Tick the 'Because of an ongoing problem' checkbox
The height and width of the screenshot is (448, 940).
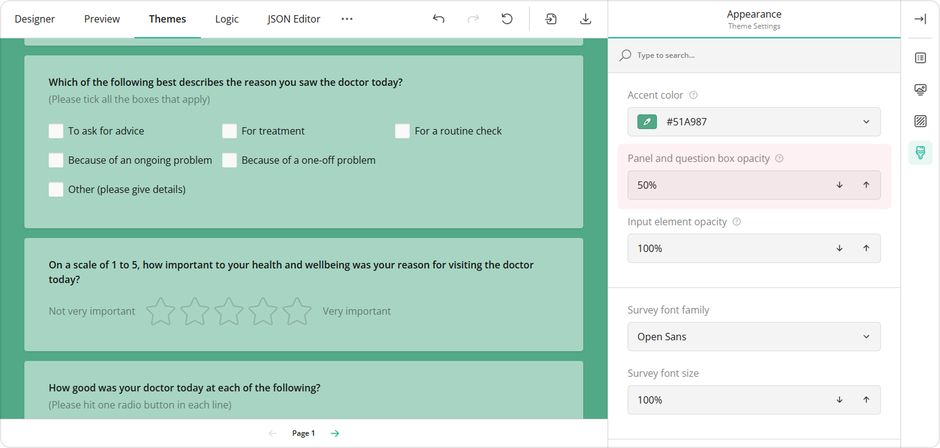tap(56, 160)
